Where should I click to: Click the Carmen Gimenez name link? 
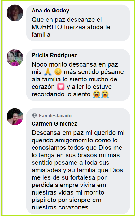54,124
